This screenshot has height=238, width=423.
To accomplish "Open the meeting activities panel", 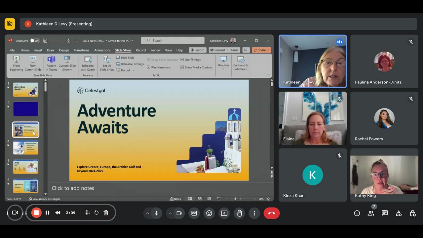I will coord(399,213).
